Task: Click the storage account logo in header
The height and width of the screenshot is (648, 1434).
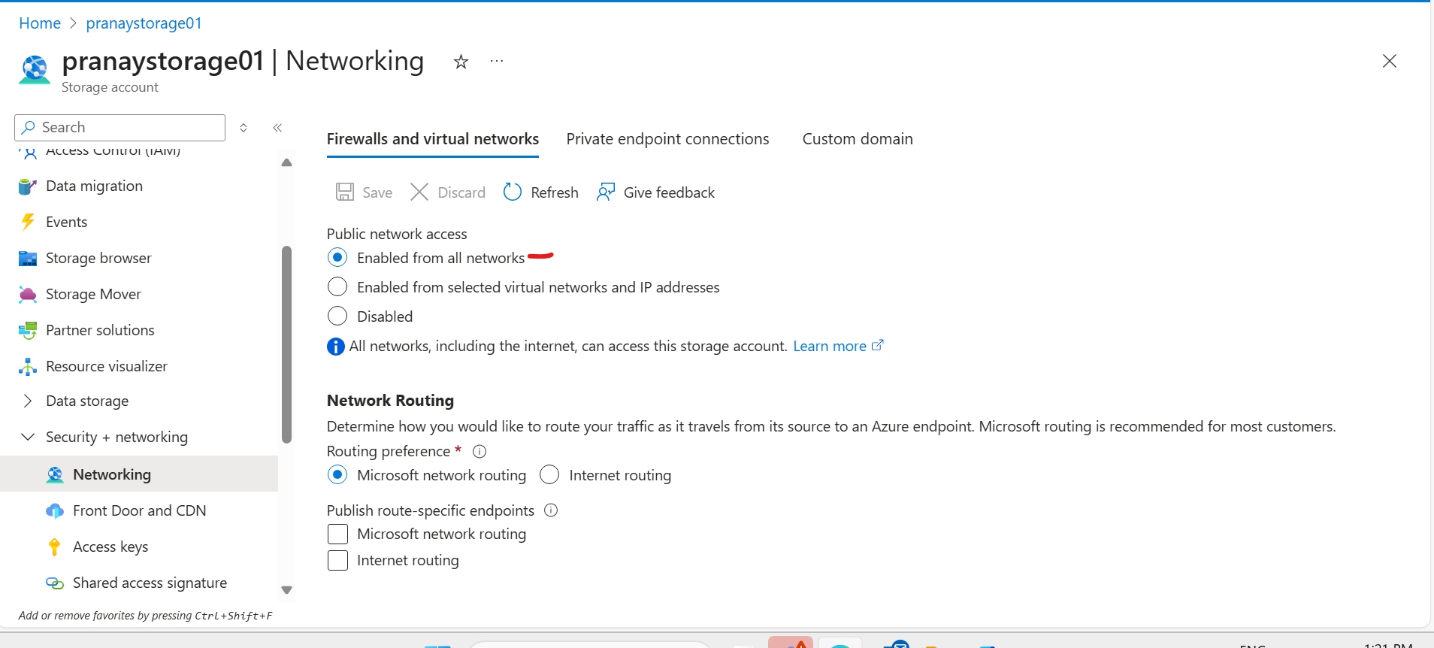Action: (x=35, y=70)
